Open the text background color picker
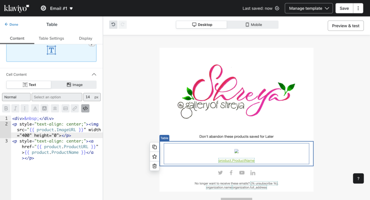 pos(44,108)
